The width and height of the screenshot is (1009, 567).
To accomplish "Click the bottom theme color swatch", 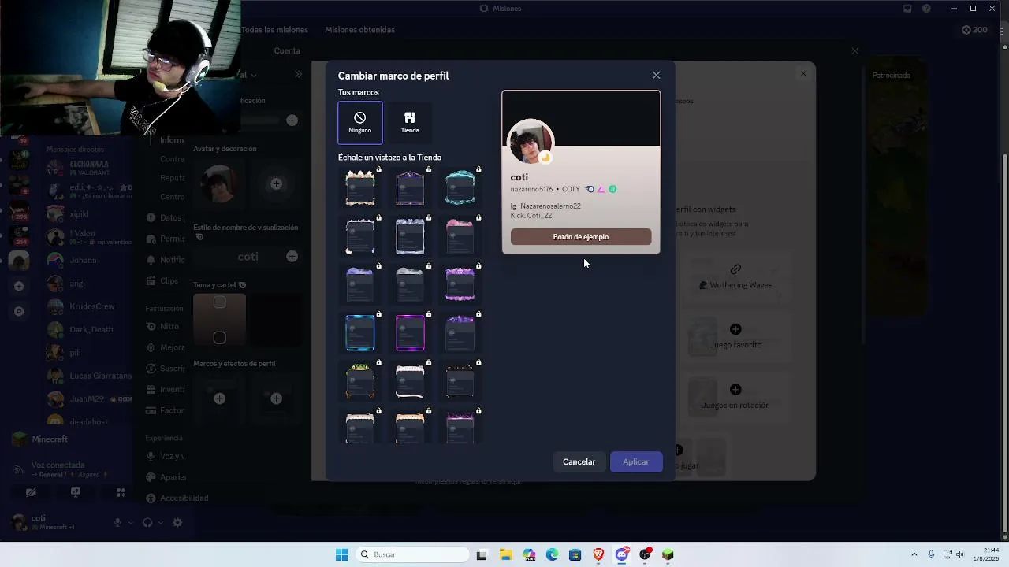I will (220, 338).
